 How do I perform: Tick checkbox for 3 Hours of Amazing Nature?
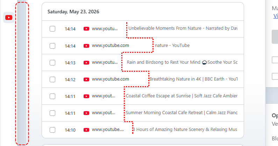point(52,130)
